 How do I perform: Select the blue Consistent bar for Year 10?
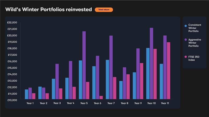148,73
